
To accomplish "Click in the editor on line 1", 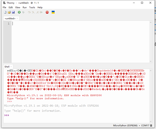I will coord(80,23).
